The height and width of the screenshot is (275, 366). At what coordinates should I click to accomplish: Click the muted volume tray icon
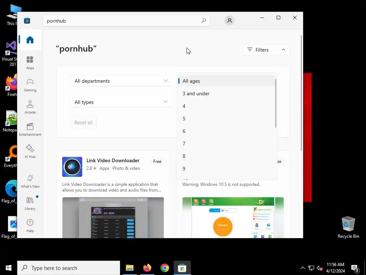coord(320,268)
